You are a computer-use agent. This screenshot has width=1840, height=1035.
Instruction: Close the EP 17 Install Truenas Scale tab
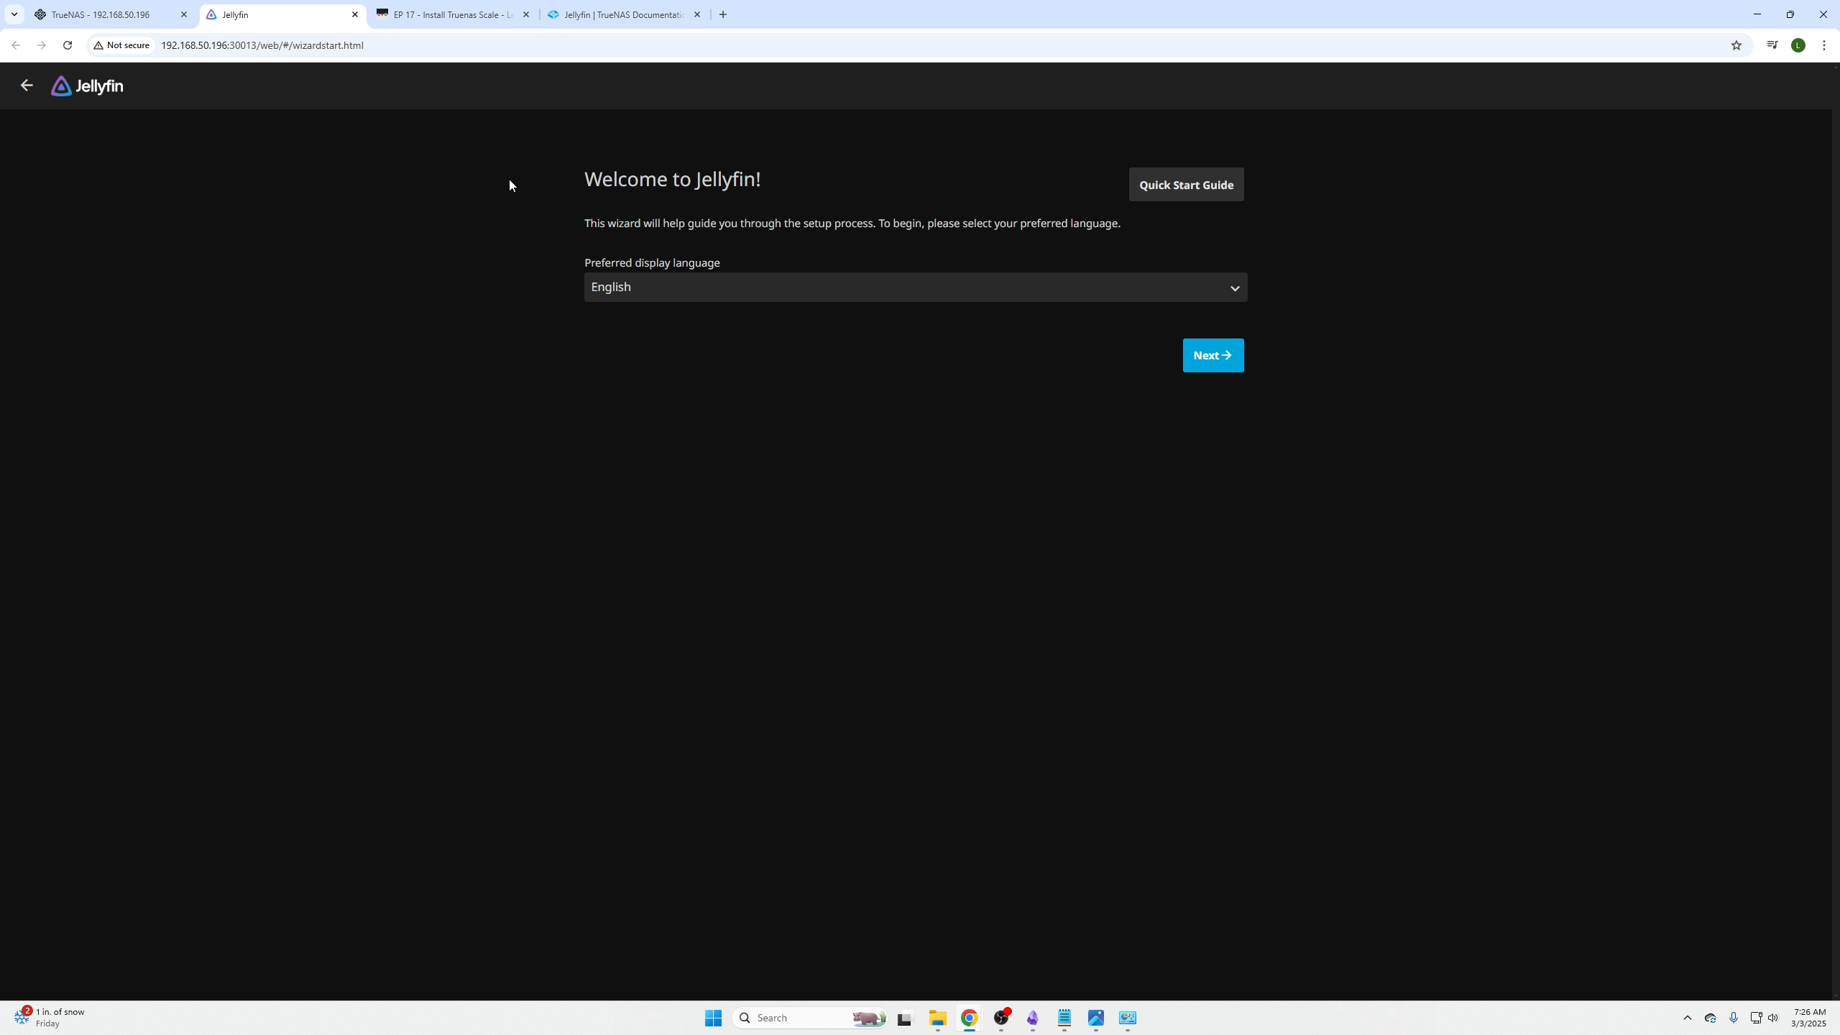(x=526, y=14)
